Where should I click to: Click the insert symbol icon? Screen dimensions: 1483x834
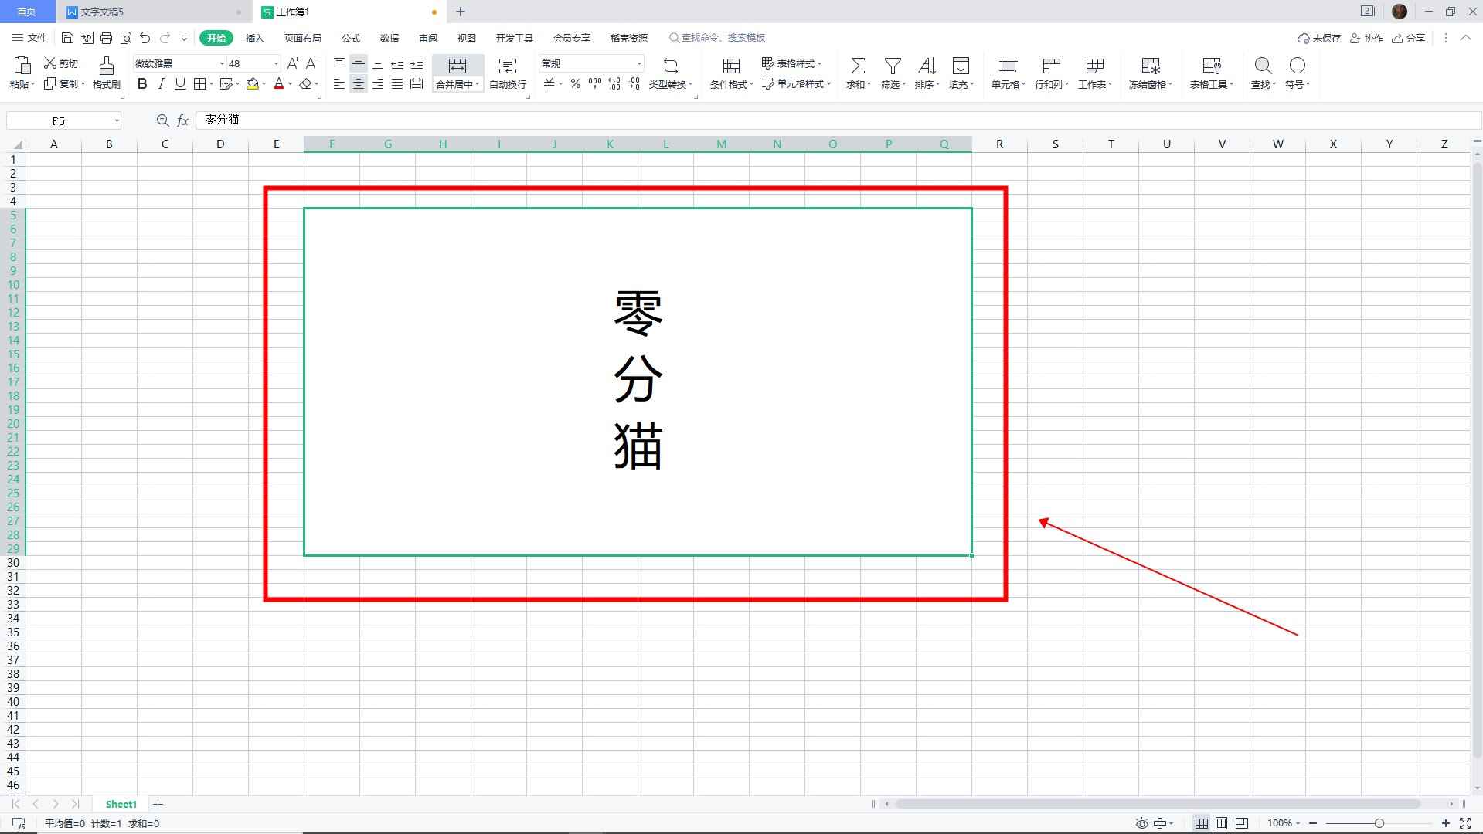[1296, 73]
